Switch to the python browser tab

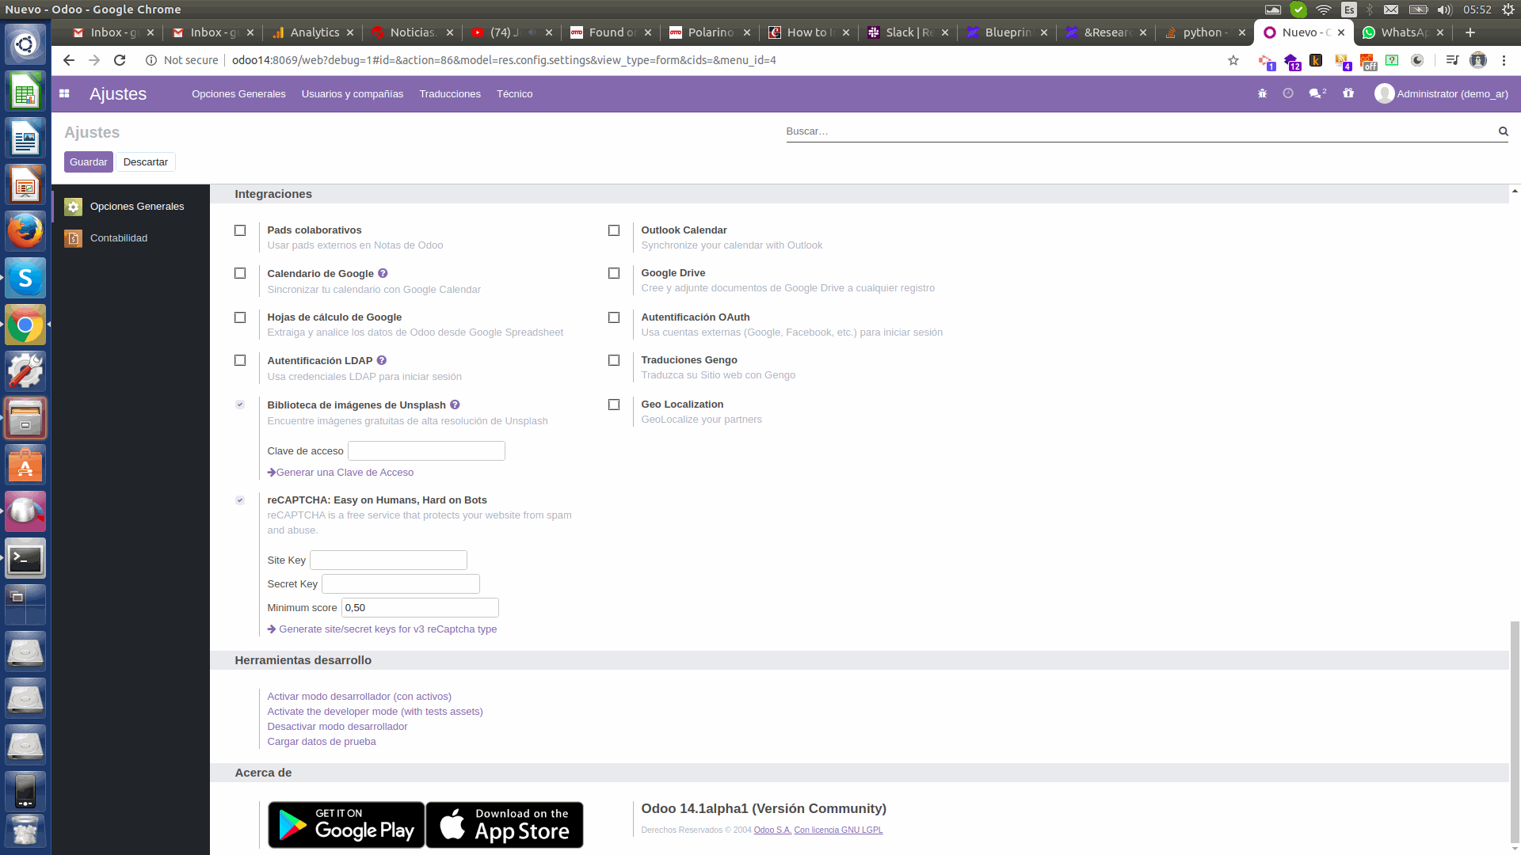1204,32
